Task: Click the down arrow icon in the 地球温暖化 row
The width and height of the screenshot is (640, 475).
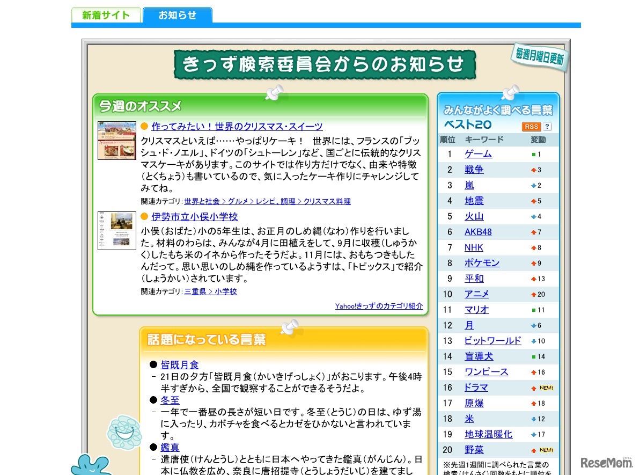Action: (533, 435)
